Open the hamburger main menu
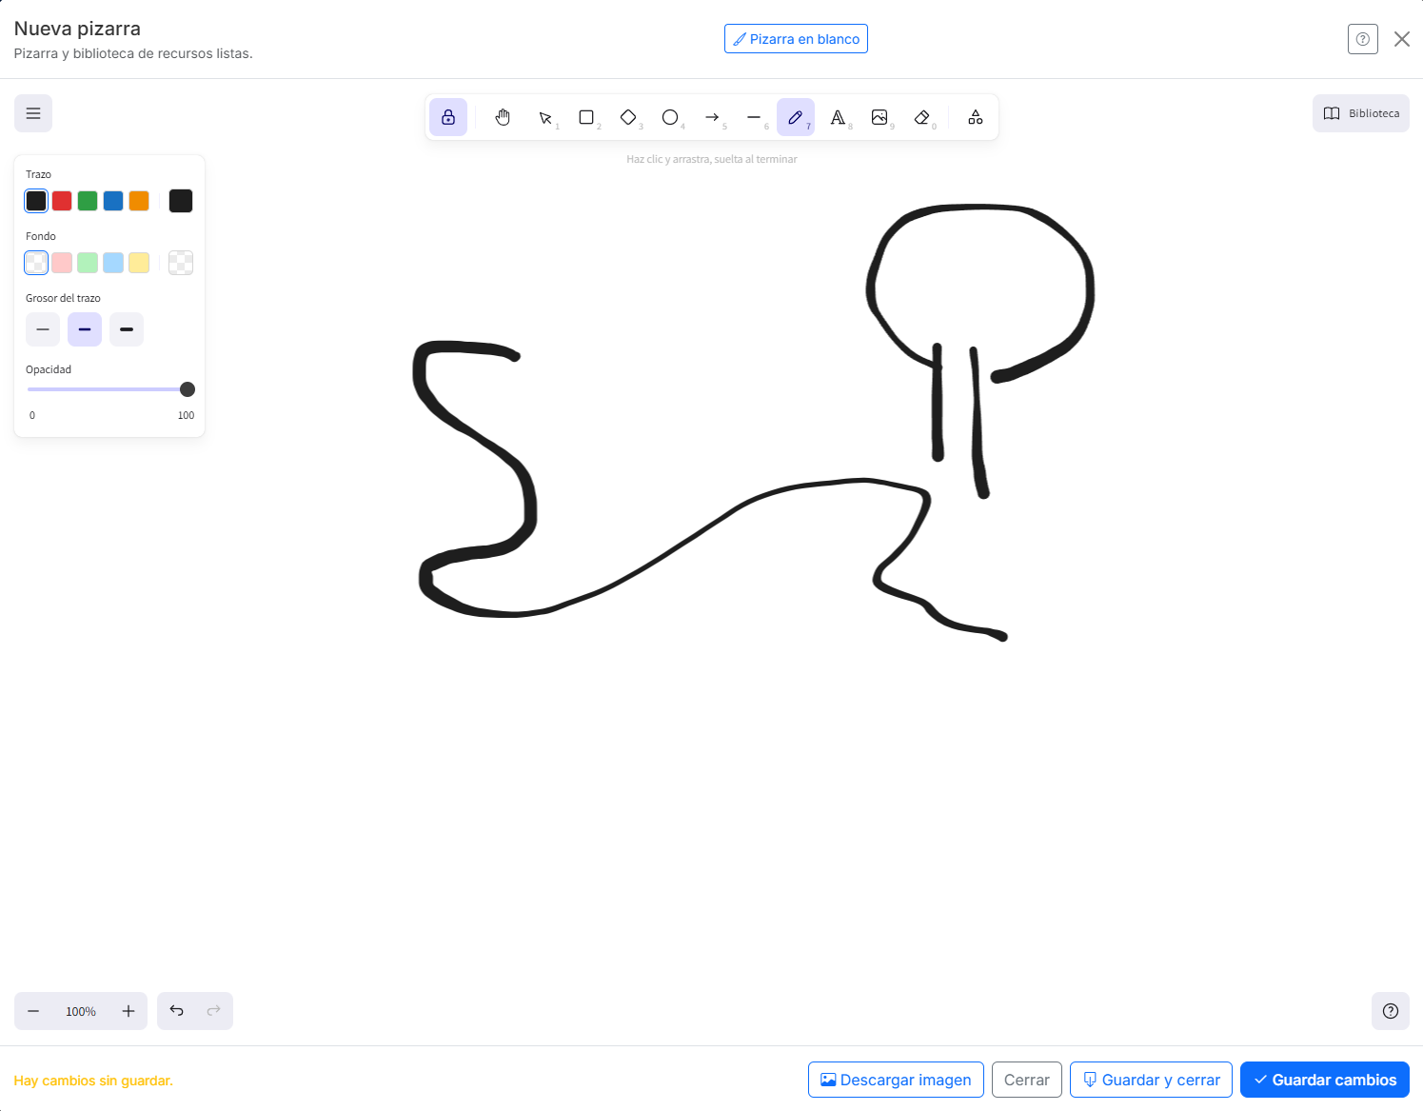Viewport: 1423px width, 1111px height. click(33, 113)
